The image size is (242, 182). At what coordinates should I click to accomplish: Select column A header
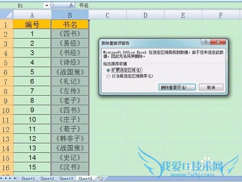[32, 15]
